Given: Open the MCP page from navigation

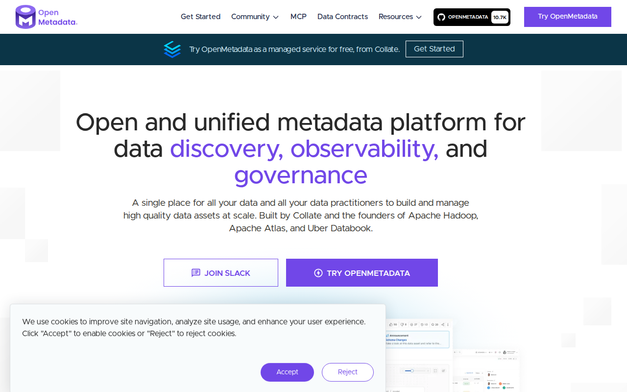Looking at the screenshot, I should point(298,17).
